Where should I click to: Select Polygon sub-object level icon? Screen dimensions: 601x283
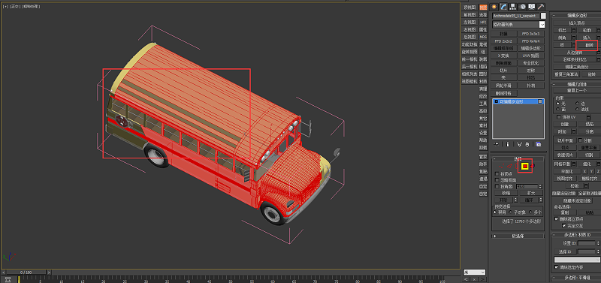[524, 166]
